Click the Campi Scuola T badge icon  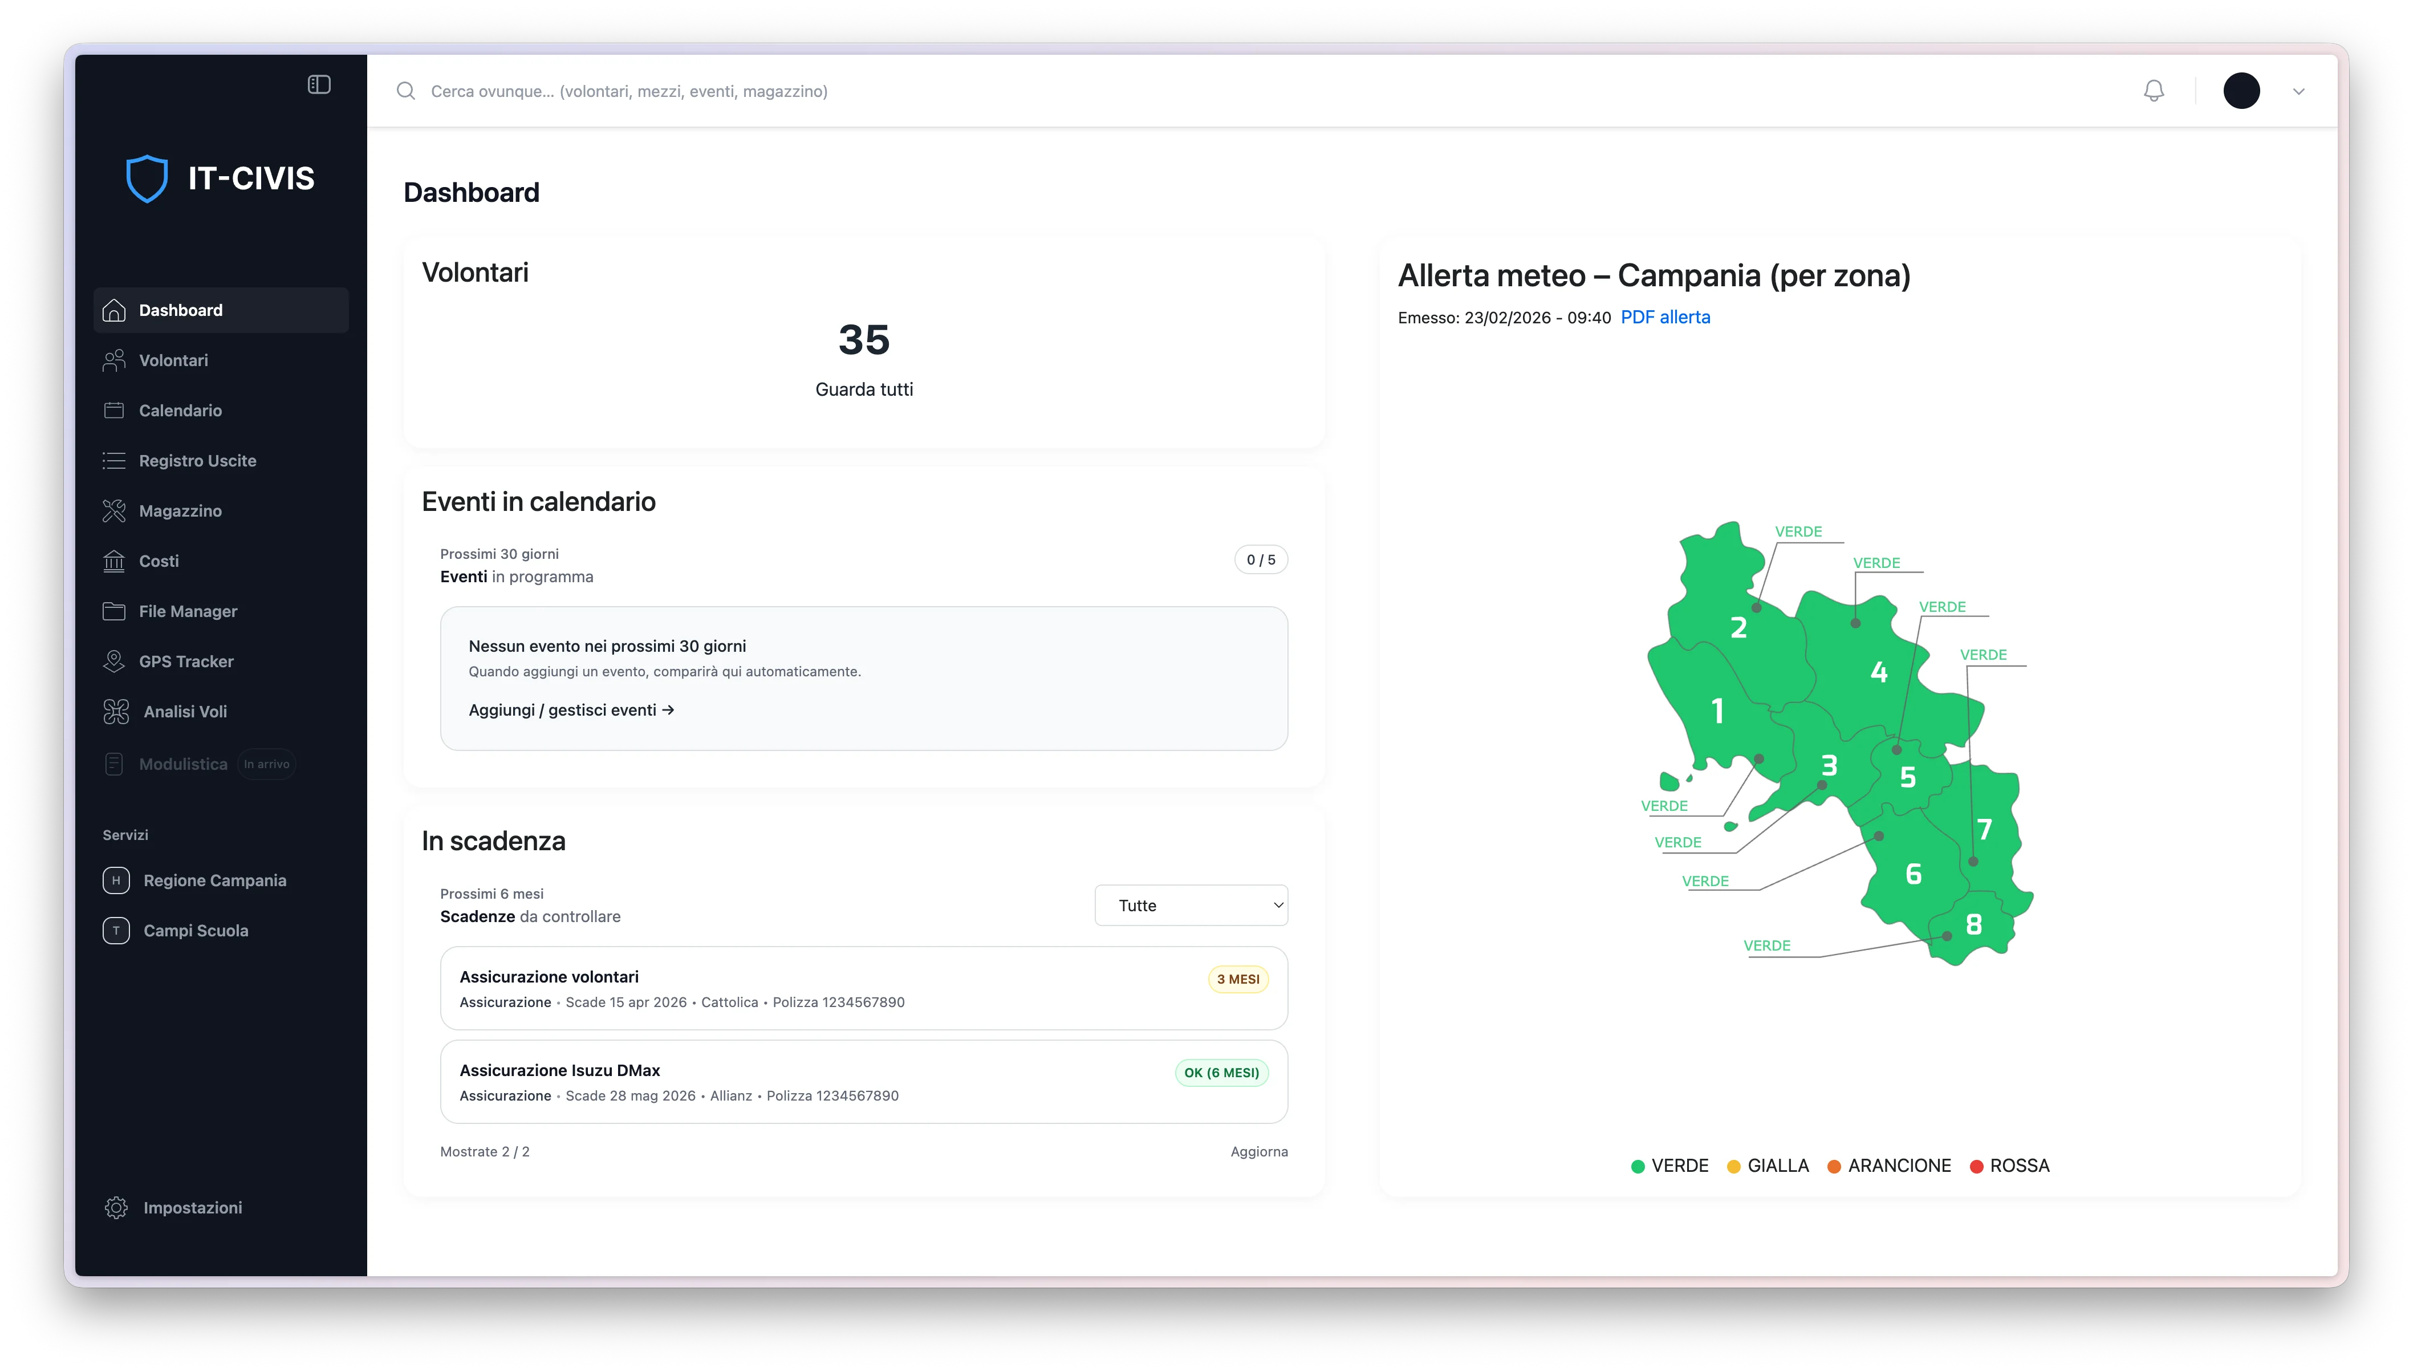[x=116, y=930]
